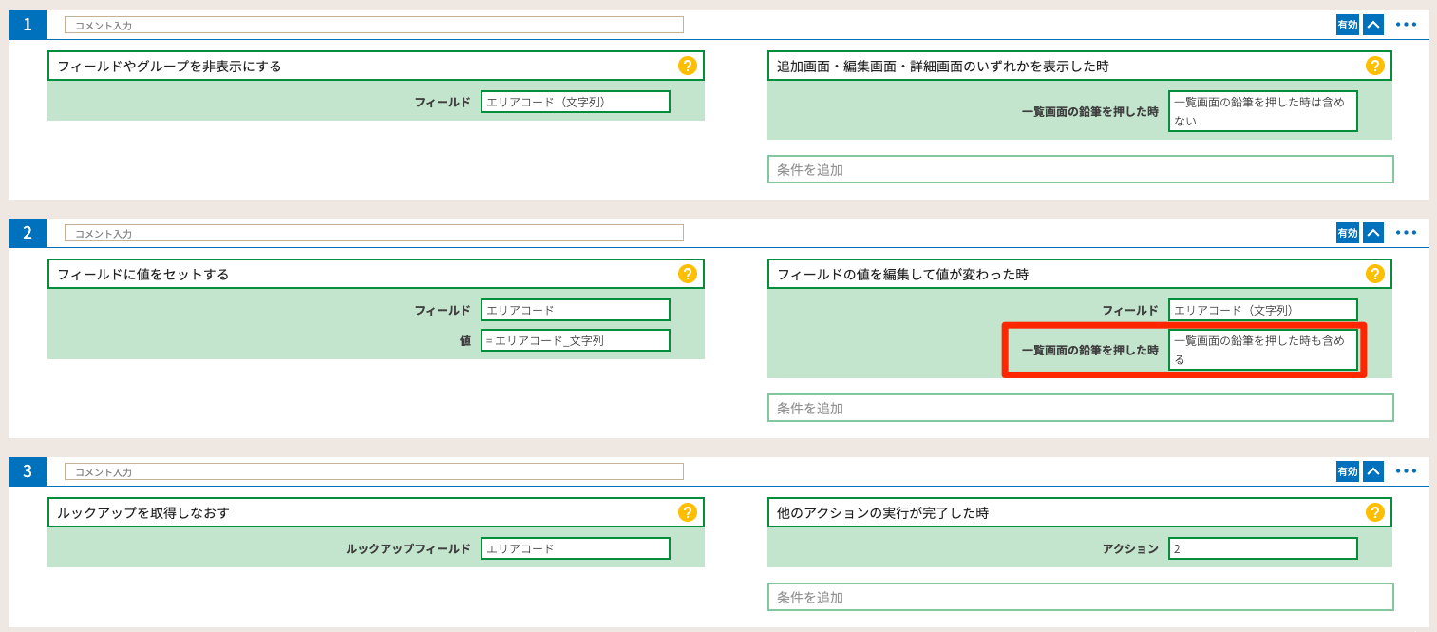This screenshot has height=632, width=1437.
Task: Toggle the 有効 switch on row 1
Action: pos(1348,25)
